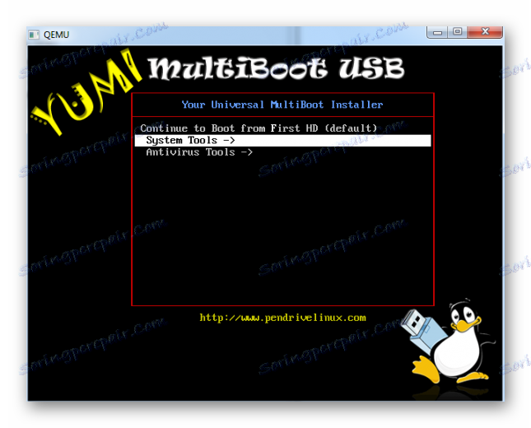
Task: Maximize the QEMU window
Action: click(x=458, y=32)
